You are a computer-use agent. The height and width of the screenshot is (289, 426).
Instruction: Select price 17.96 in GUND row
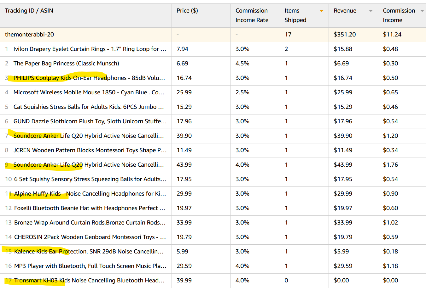[x=184, y=121]
